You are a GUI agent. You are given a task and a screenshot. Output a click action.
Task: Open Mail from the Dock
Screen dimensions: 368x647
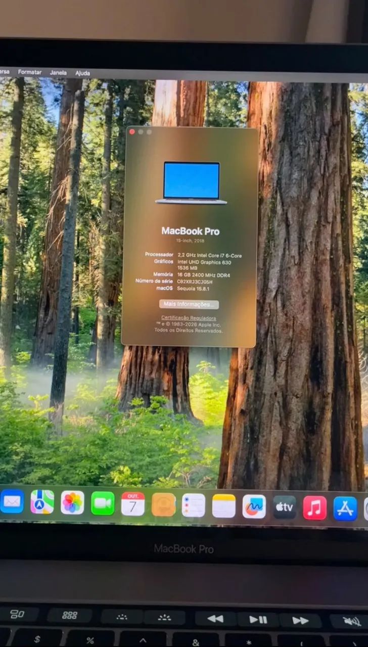click(12, 501)
